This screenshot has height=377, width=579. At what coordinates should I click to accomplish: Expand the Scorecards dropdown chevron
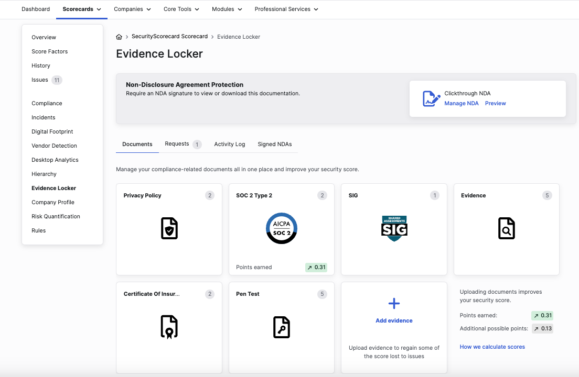[99, 9]
